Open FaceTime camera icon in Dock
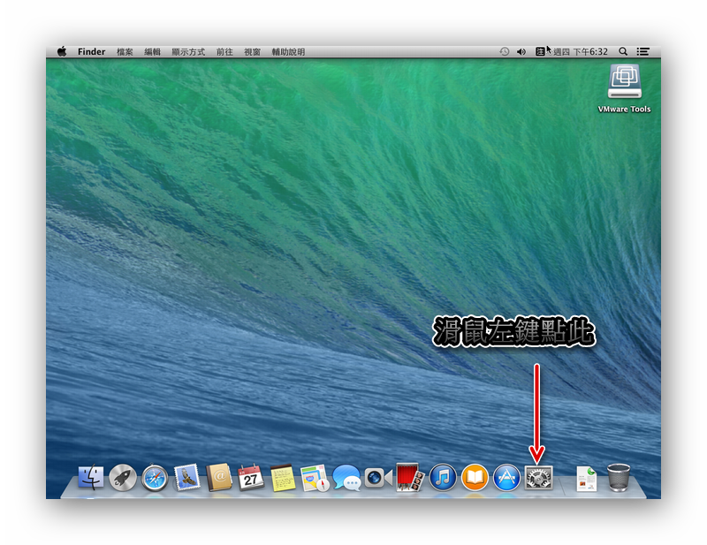707x545 pixels. point(378,478)
